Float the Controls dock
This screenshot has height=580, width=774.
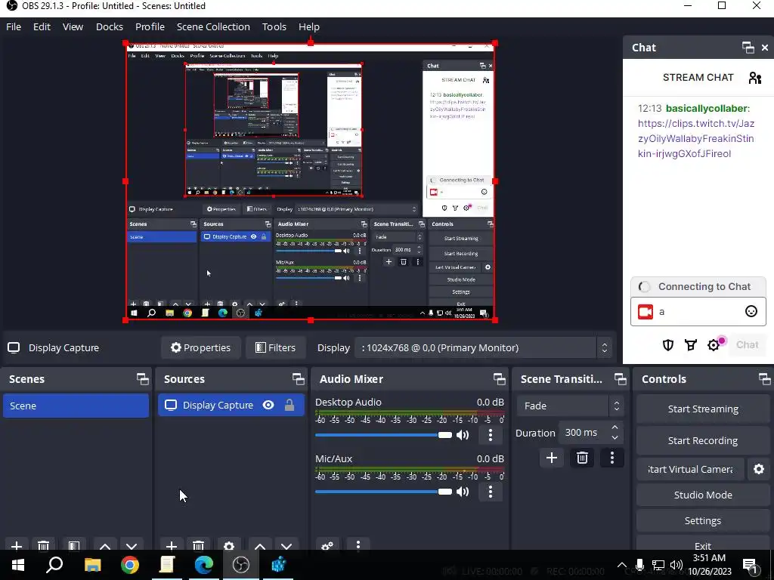(764, 379)
